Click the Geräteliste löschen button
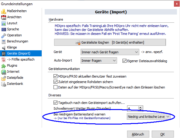The height and width of the screenshot is (140, 180). pos(110,42)
